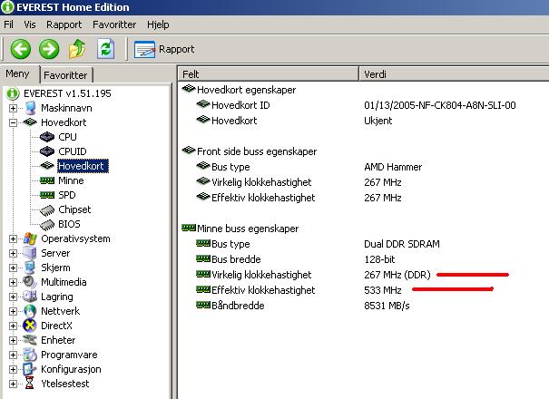Screen dimensions: 549x399
Task: Expand the Konfigurasjon tree node
Action: point(13,369)
